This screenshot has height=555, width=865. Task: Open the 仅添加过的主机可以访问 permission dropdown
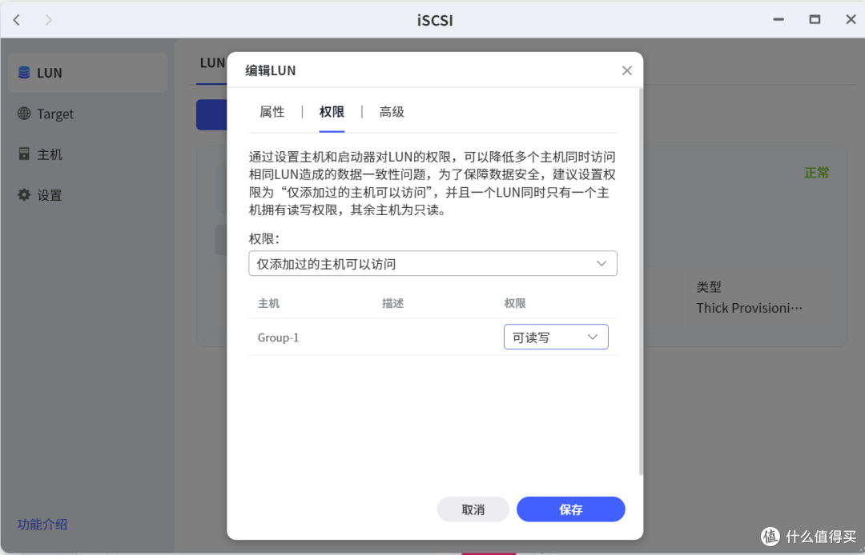(432, 264)
